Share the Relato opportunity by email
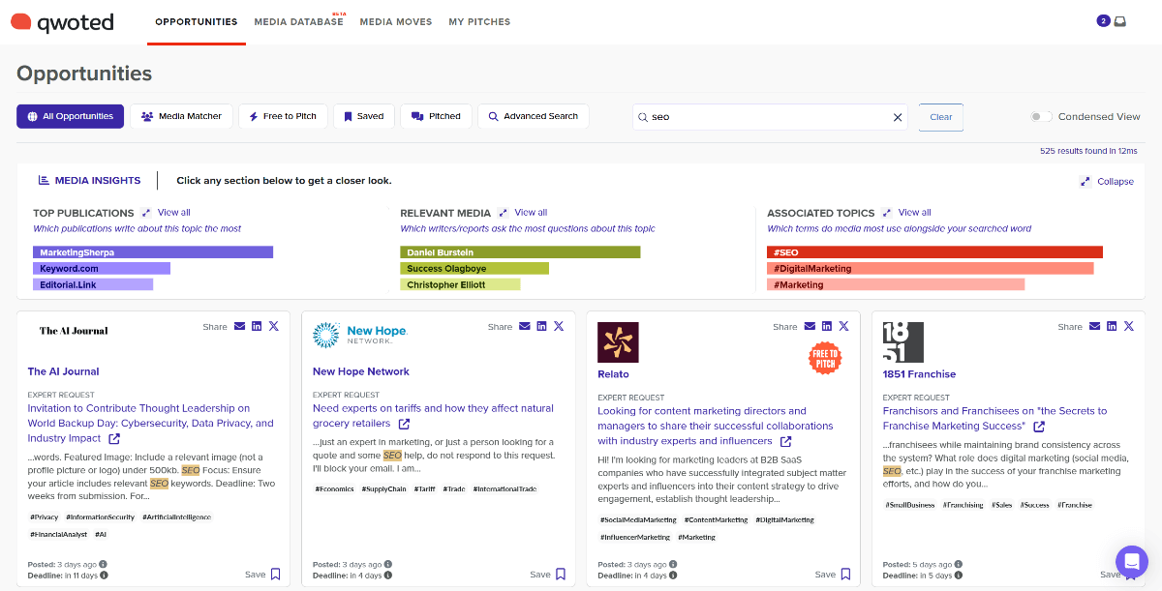Image resolution: width=1162 pixels, height=591 pixels. (x=810, y=327)
